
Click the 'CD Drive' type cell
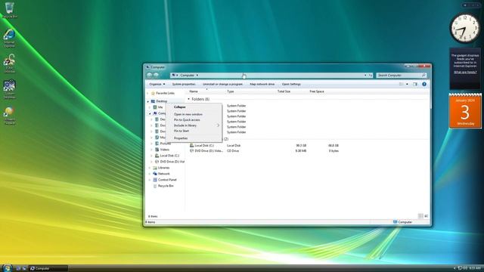point(233,151)
